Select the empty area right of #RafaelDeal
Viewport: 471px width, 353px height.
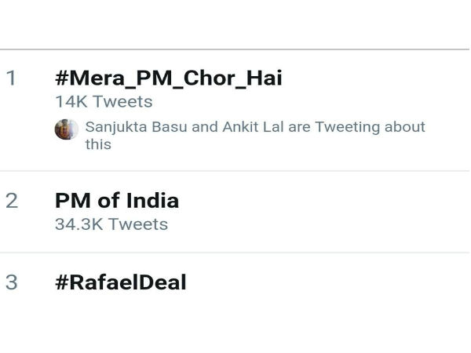pos(330,282)
